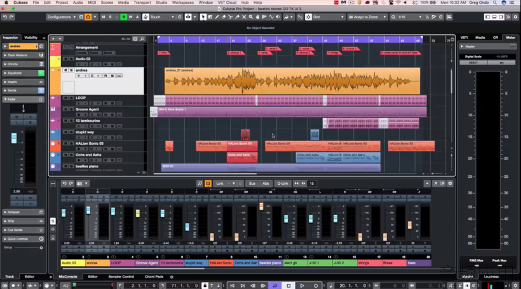Select the Draw pencil tool

217,17
